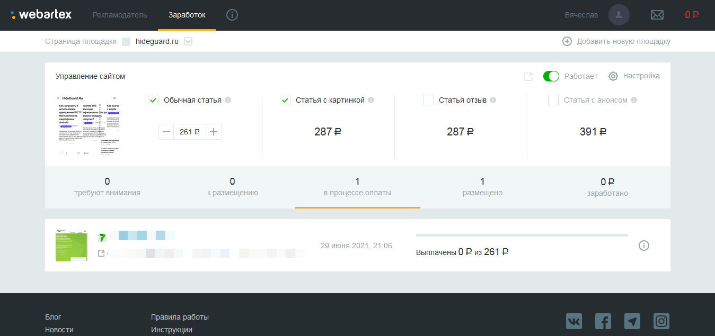Image resolution: width=715 pixels, height=336 pixels.
Task: Open the info circle icon in the top navigation
Action: (x=232, y=15)
